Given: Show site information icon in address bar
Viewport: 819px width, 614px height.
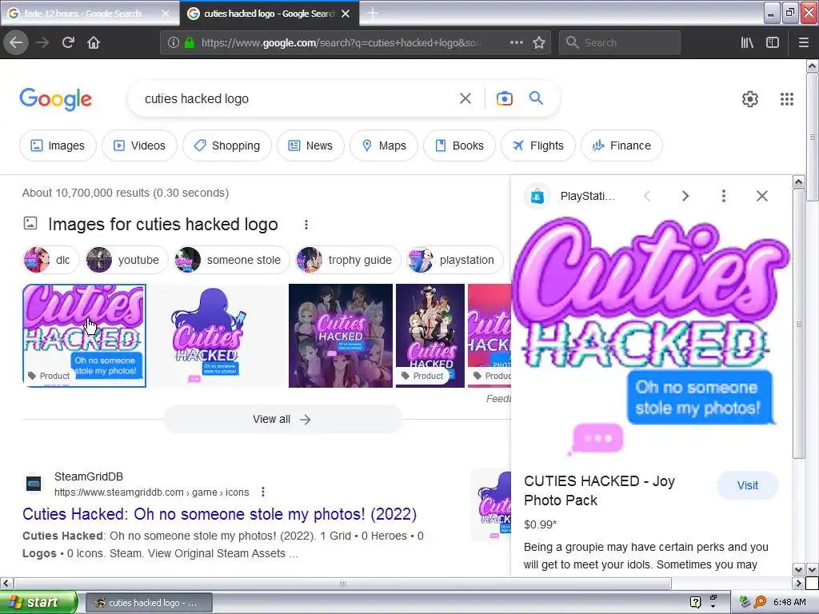Looking at the screenshot, I should coord(174,43).
